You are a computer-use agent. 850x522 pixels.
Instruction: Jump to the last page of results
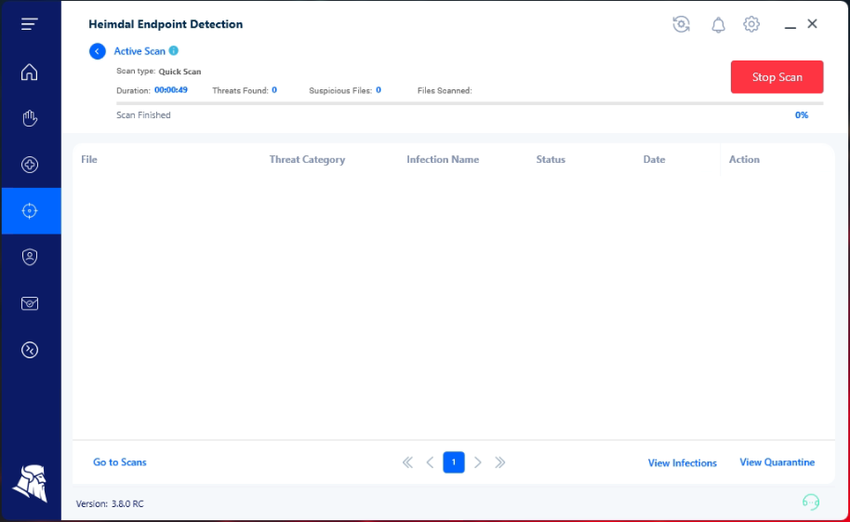tap(499, 462)
